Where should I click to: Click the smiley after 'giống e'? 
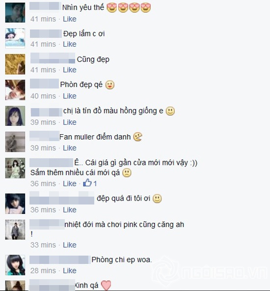tap(170, 111)
